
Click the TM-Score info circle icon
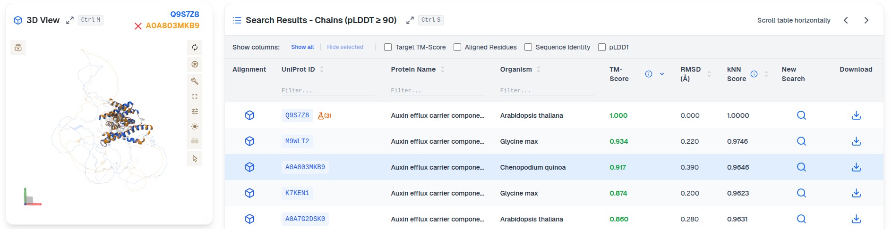(649, 74)
